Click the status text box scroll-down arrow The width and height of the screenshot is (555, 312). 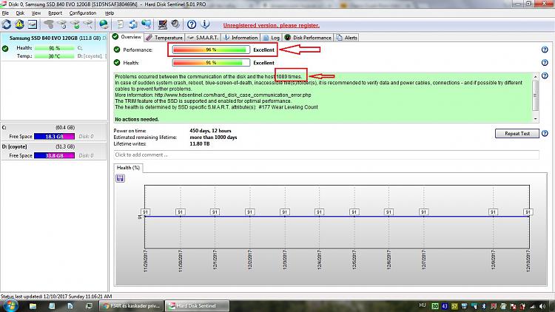[x=535, y=119]
